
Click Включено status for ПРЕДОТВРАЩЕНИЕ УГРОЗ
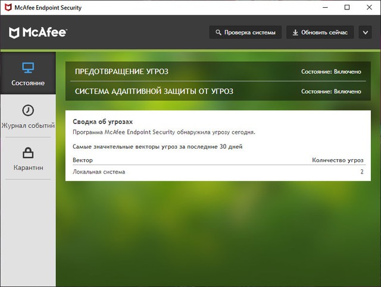pos(331,71)
